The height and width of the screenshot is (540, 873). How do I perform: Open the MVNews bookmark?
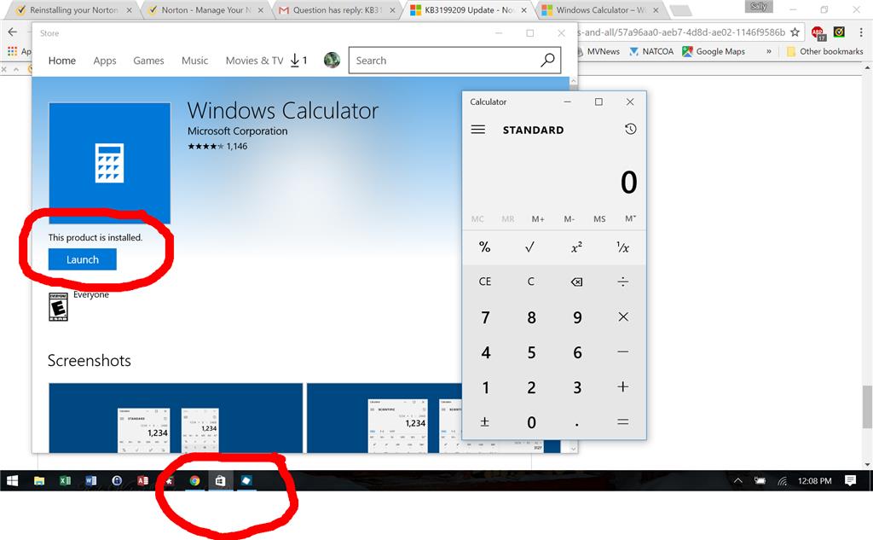(x=599, y=51)
